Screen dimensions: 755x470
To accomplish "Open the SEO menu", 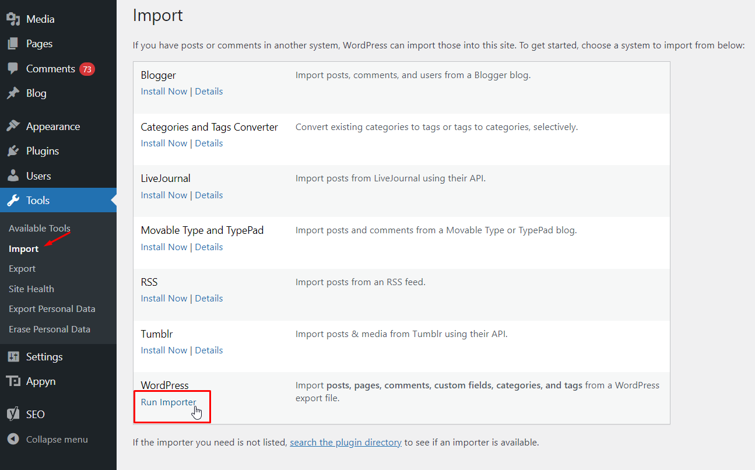I will 36,415.
